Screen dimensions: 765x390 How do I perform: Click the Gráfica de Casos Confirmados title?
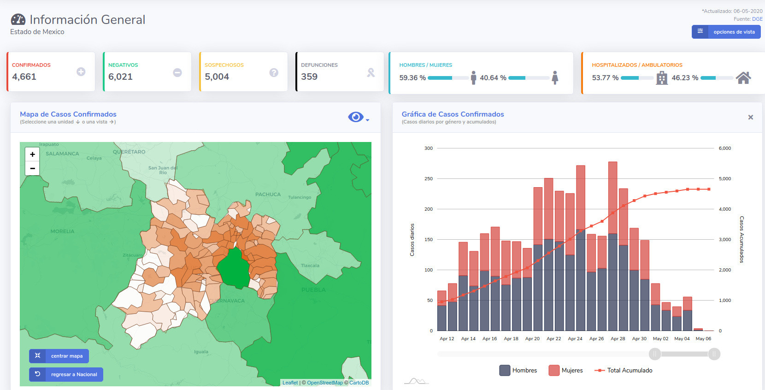[453, 114]
